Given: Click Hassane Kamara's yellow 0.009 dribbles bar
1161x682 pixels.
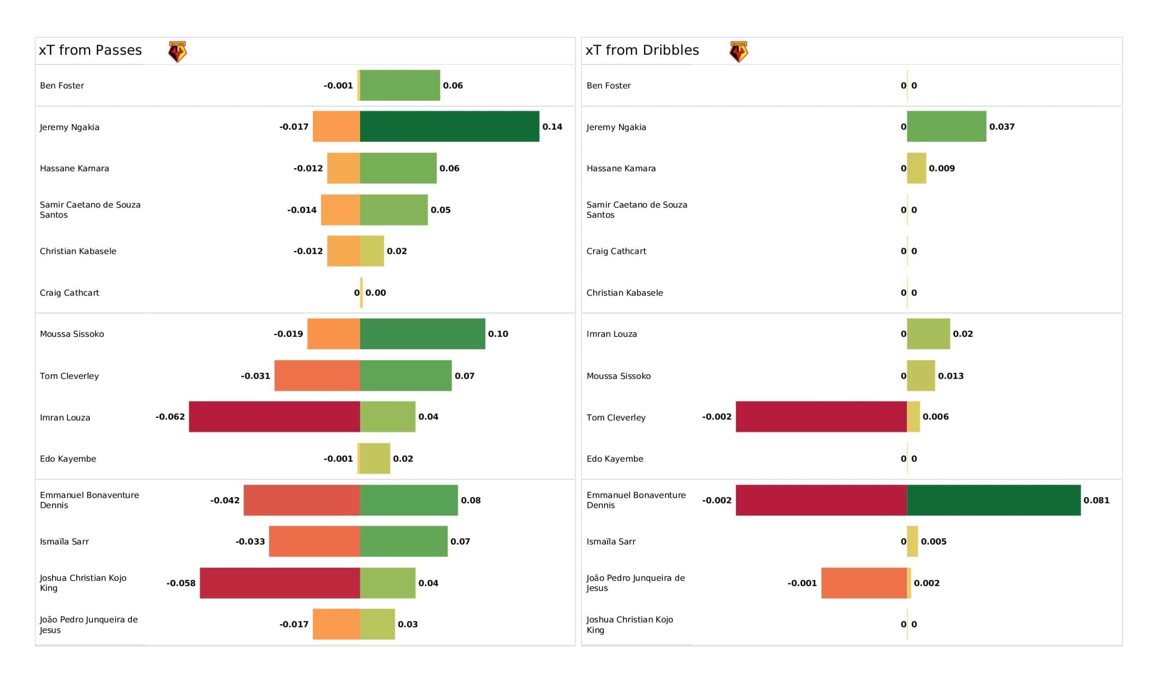Looking at the screenshot, I should 917,168.
